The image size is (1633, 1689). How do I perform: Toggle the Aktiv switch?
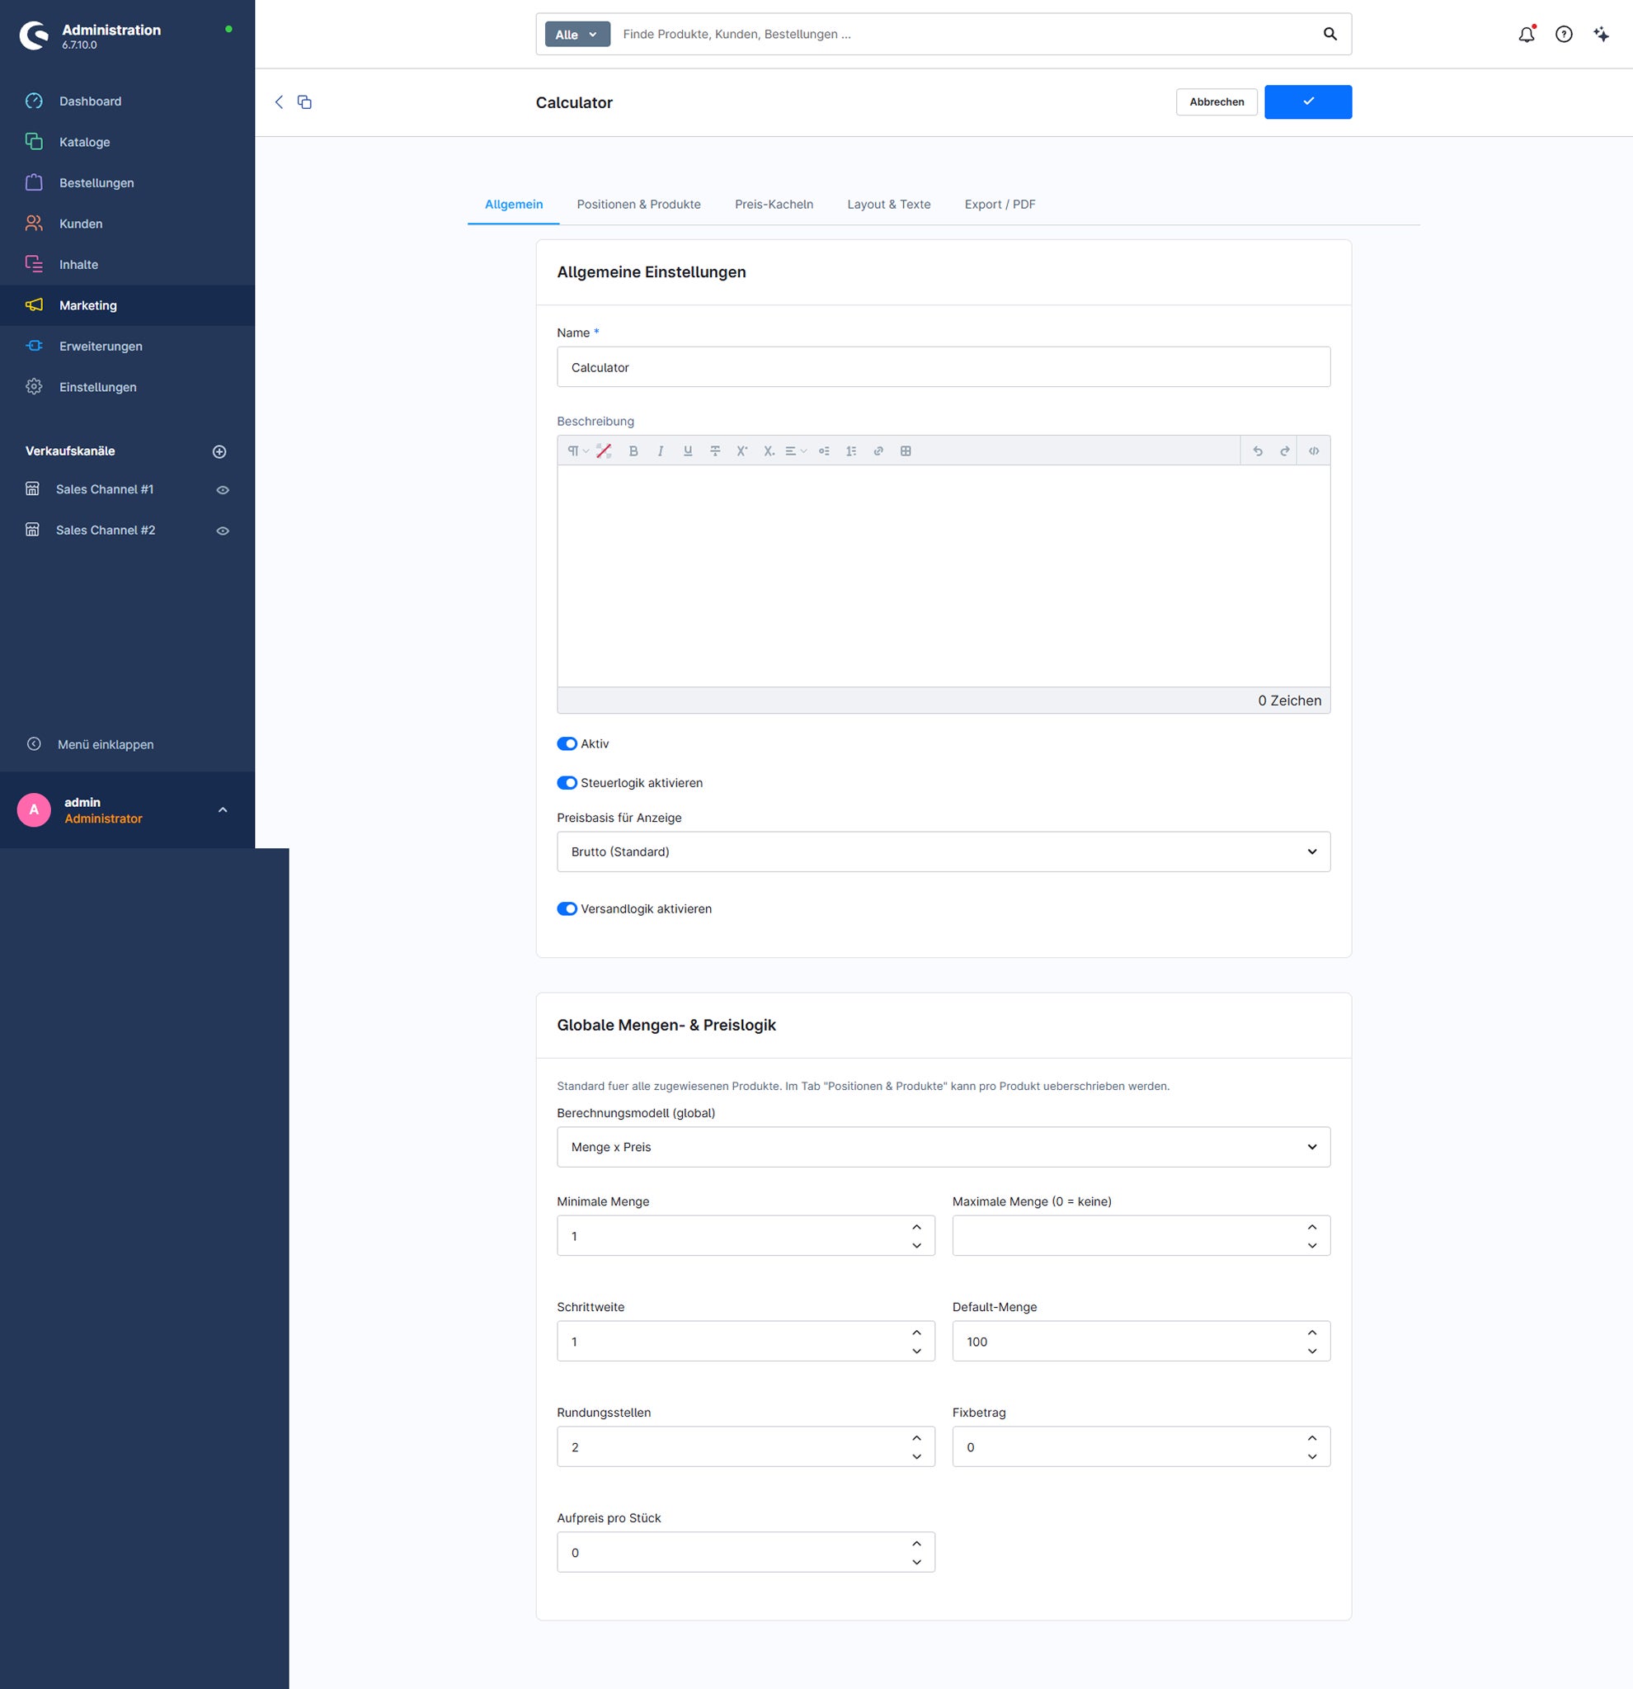[x=567, y=743]
